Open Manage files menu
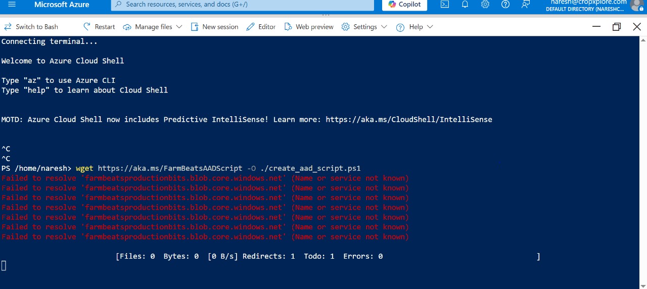The width and height of the screenshot is (647, 289). click(153, 27)
